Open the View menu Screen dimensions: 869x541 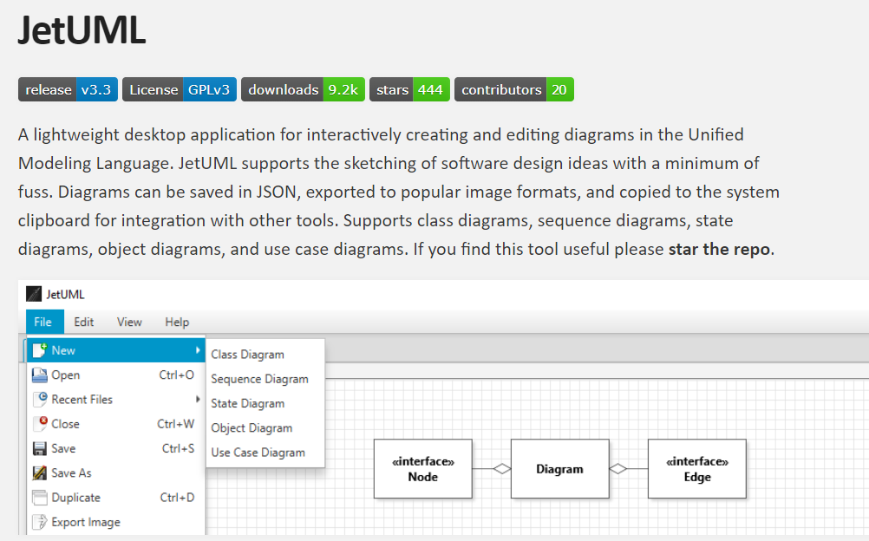[129, 322]
